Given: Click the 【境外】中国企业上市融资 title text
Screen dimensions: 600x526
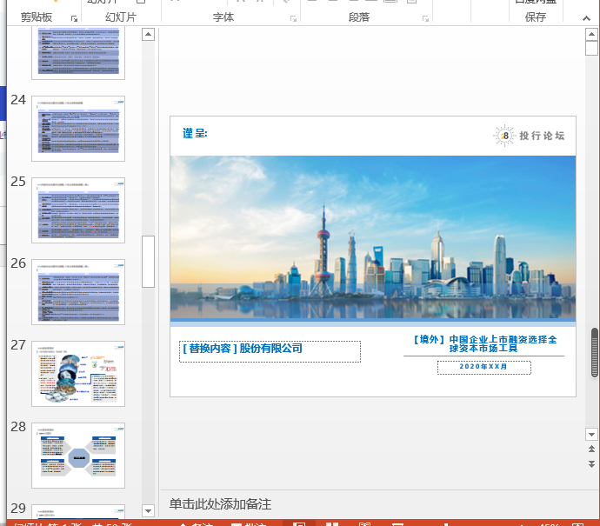Looking at the screenshot, I should pos(484,343).
